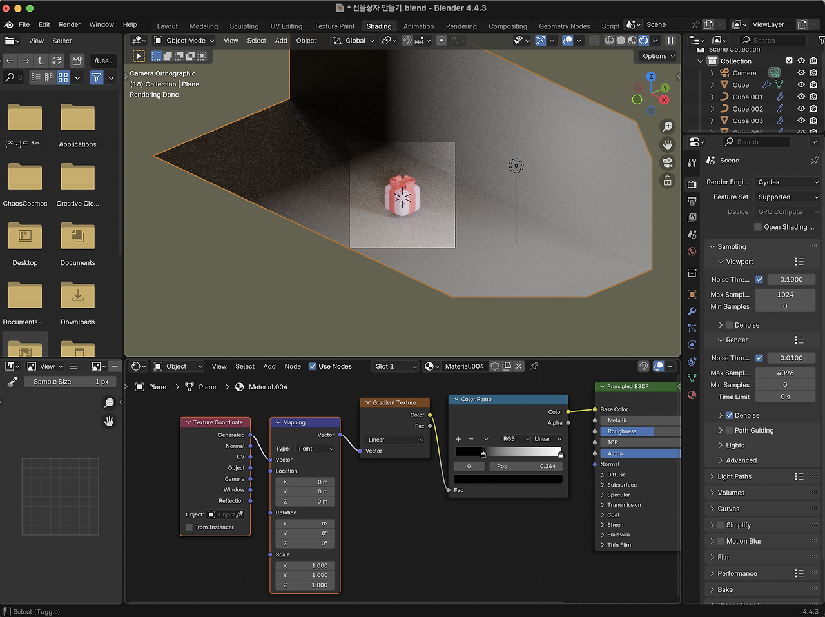Toggle camera view icon in viewport
This screenshot has width=825, height=617.
click(x=668, y=162)
